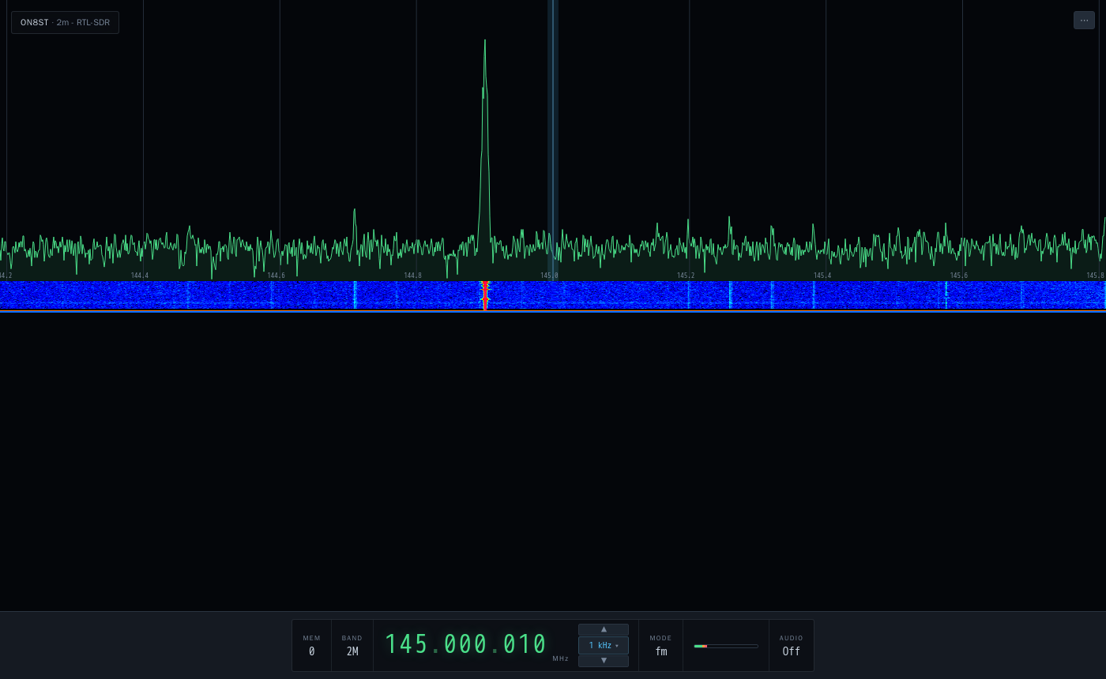Step frequency down with the down arrow
The image size is (1106, 679).
click(604, 661)
